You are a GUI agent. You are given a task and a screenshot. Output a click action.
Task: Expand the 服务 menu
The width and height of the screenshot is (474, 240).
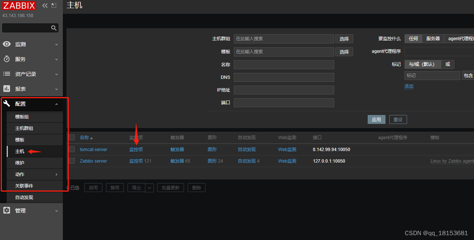point(57,59)
